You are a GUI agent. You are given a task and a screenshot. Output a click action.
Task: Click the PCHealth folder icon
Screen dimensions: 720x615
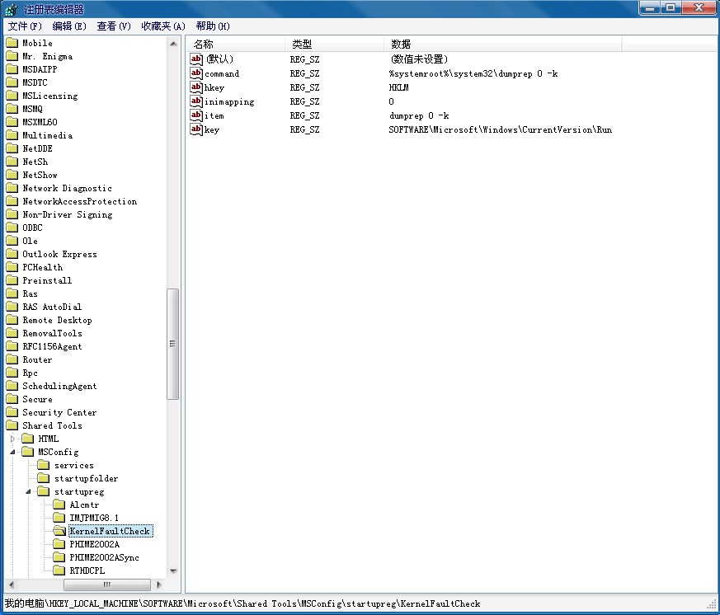tap(12, 267)
